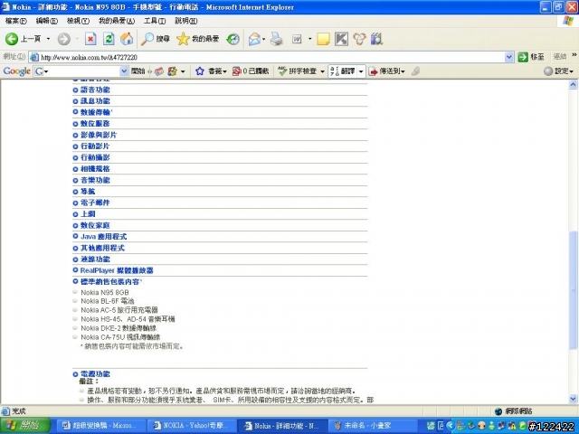Click the Google toolbar translate button

point(343,71)
